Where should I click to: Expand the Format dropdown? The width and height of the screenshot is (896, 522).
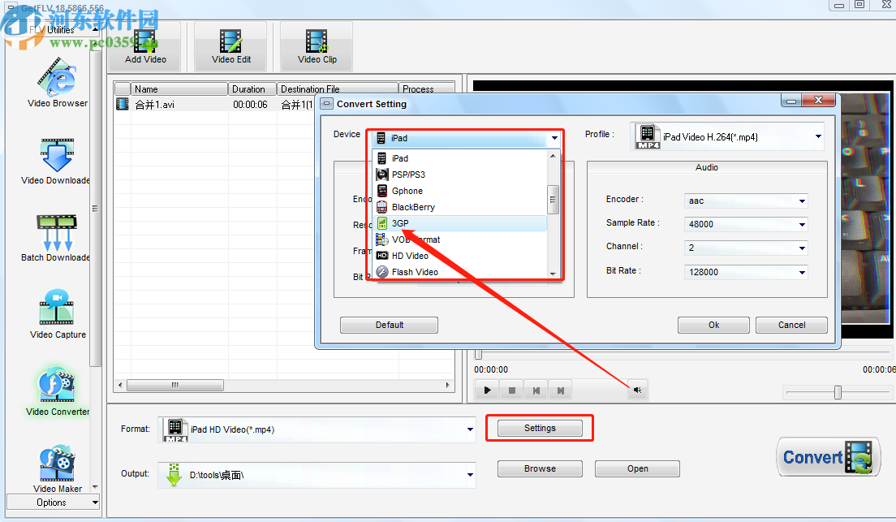click(x=470, y=429)
